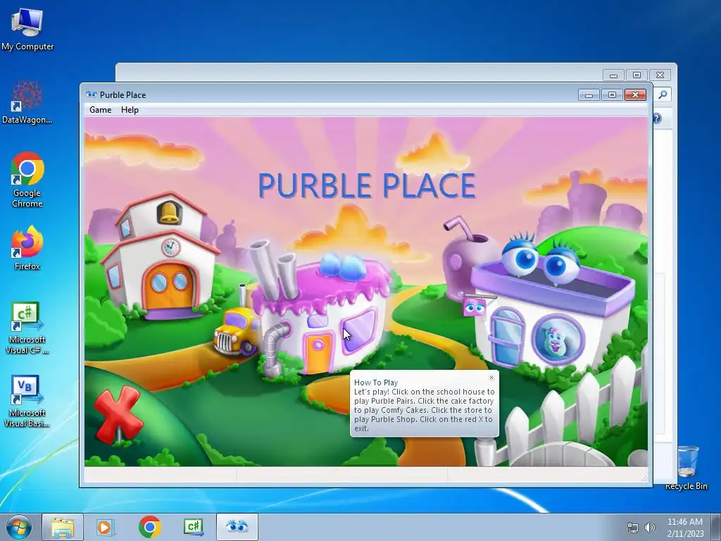Viewport: 721px width, 541px height.
Task: Open My Computer desktop icon
Action: coord(27,28)
